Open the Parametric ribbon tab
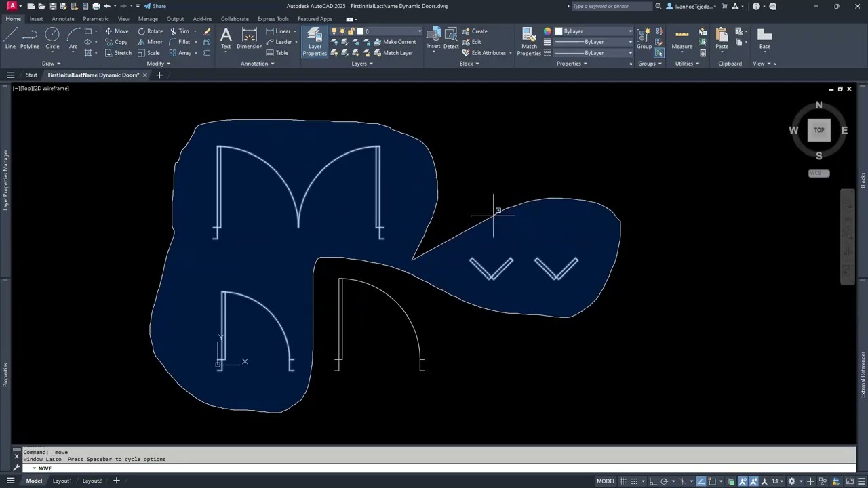This screenshot has height=488, width=868. pyautogui.click(x=96, y=19)
